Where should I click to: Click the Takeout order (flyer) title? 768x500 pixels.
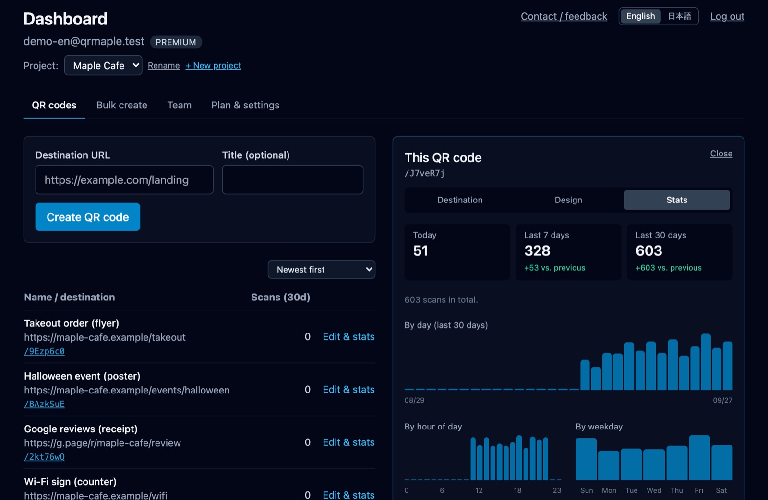coord(72,323)
